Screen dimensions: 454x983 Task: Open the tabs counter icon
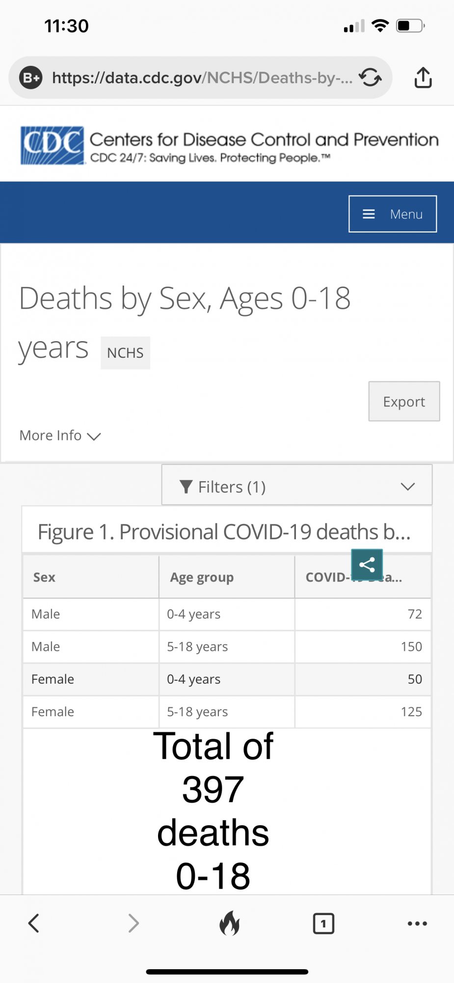(323, 924)
